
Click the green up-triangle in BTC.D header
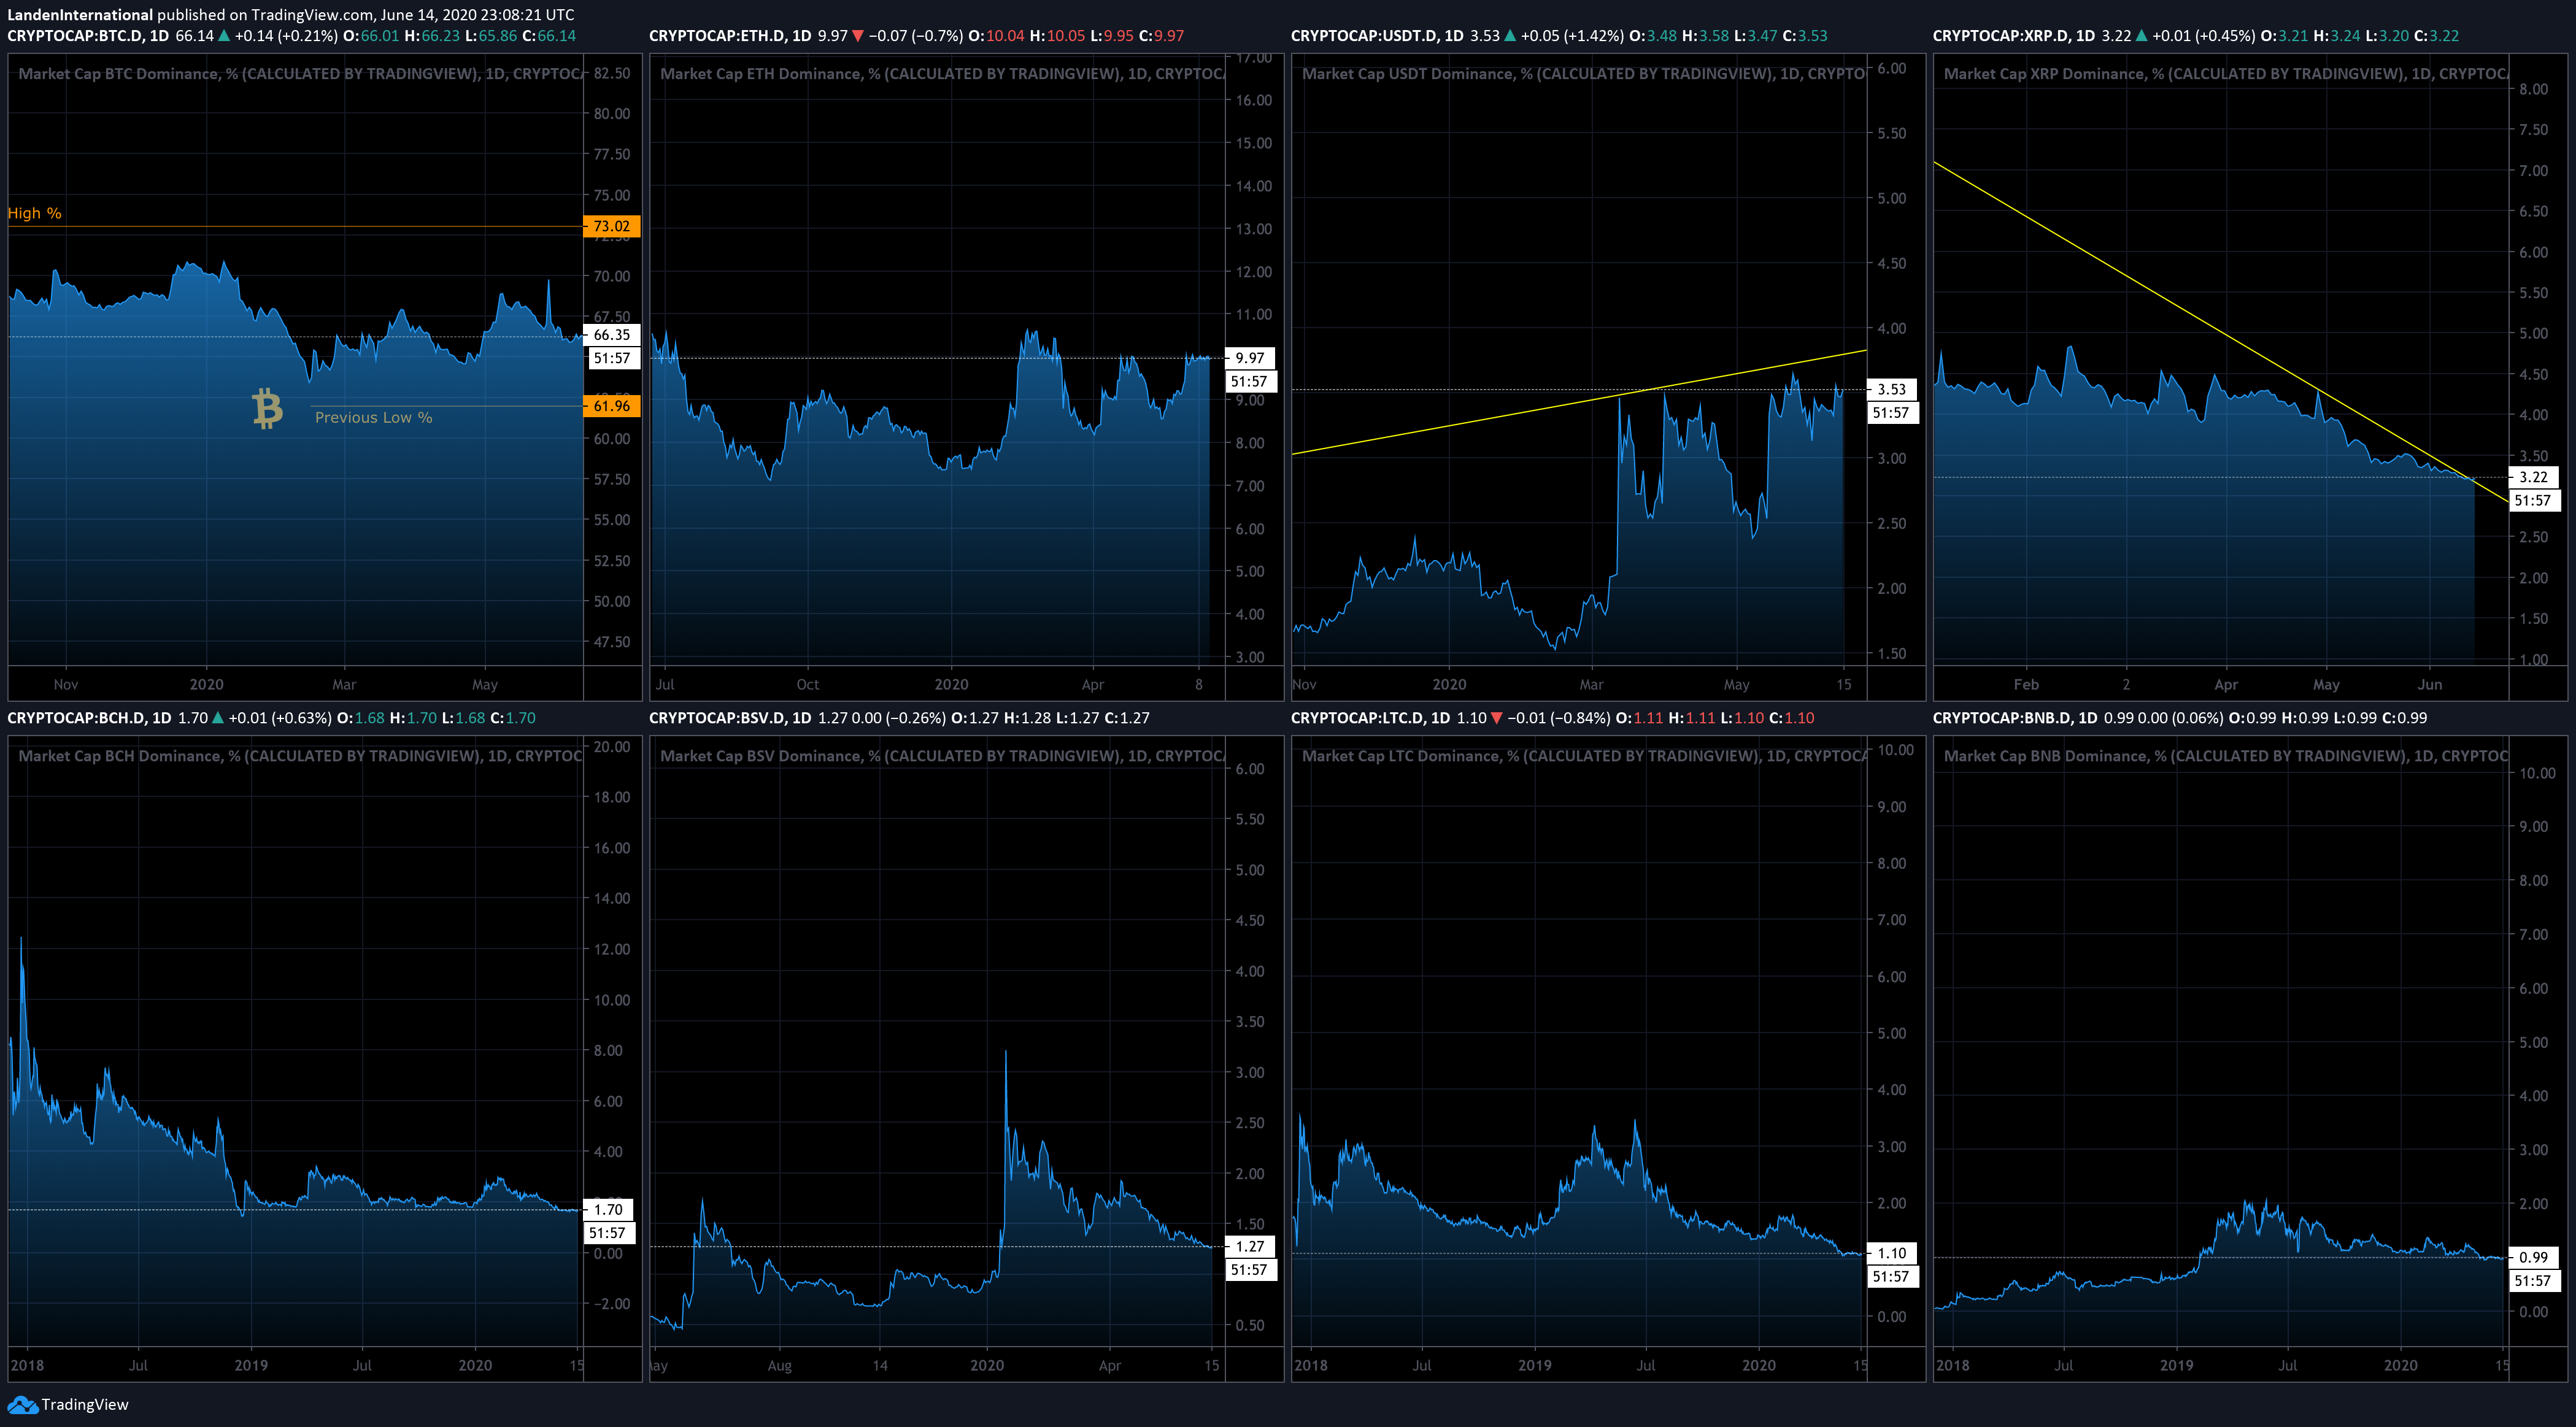coord(224,36)
